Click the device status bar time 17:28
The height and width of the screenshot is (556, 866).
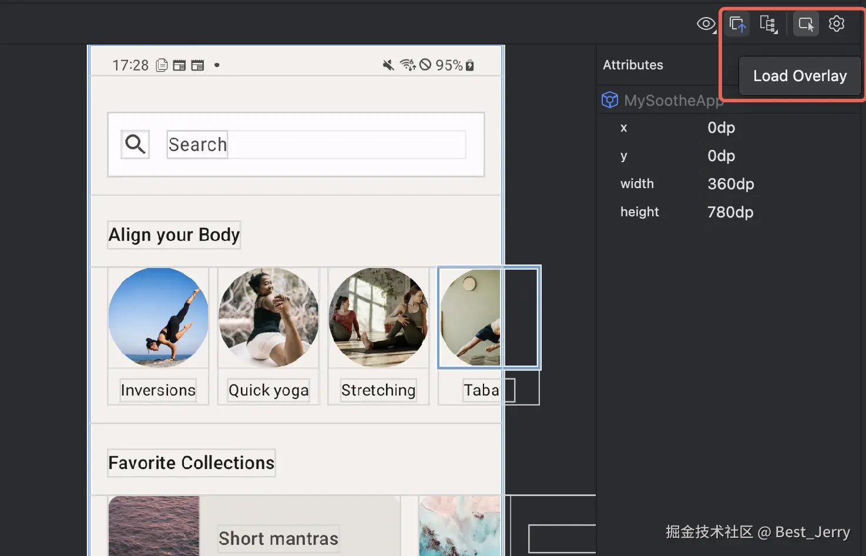click(130, 65)
